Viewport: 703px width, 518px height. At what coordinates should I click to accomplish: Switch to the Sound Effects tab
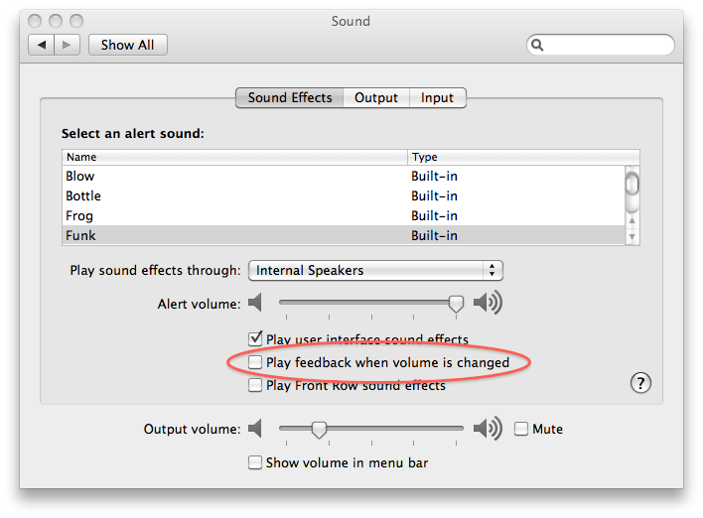290,97
